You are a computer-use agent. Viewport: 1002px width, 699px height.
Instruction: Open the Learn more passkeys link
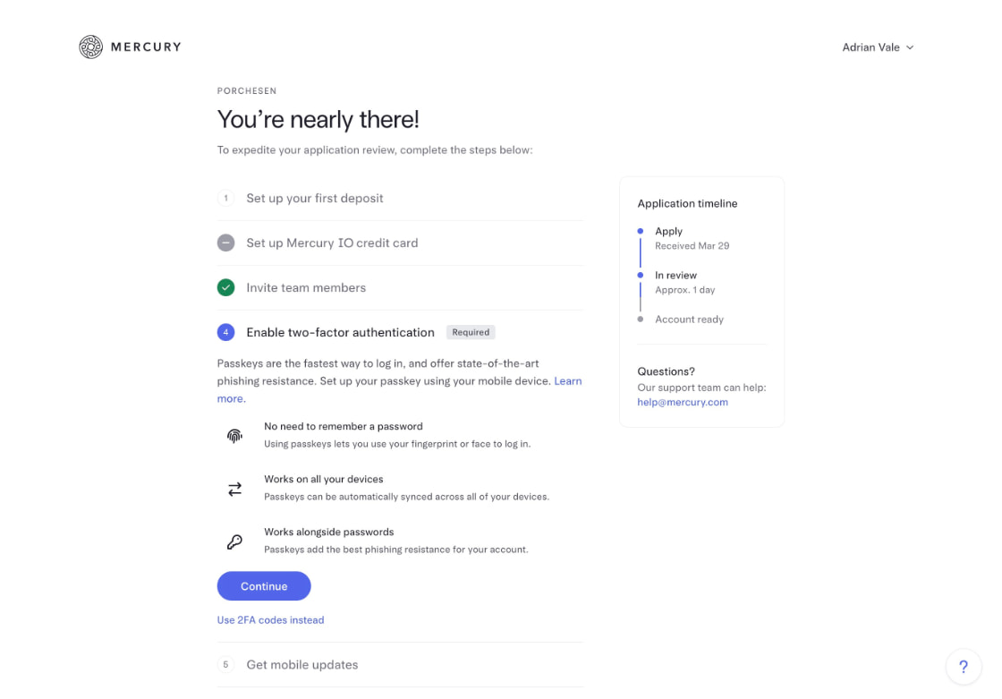coord(567,381)
